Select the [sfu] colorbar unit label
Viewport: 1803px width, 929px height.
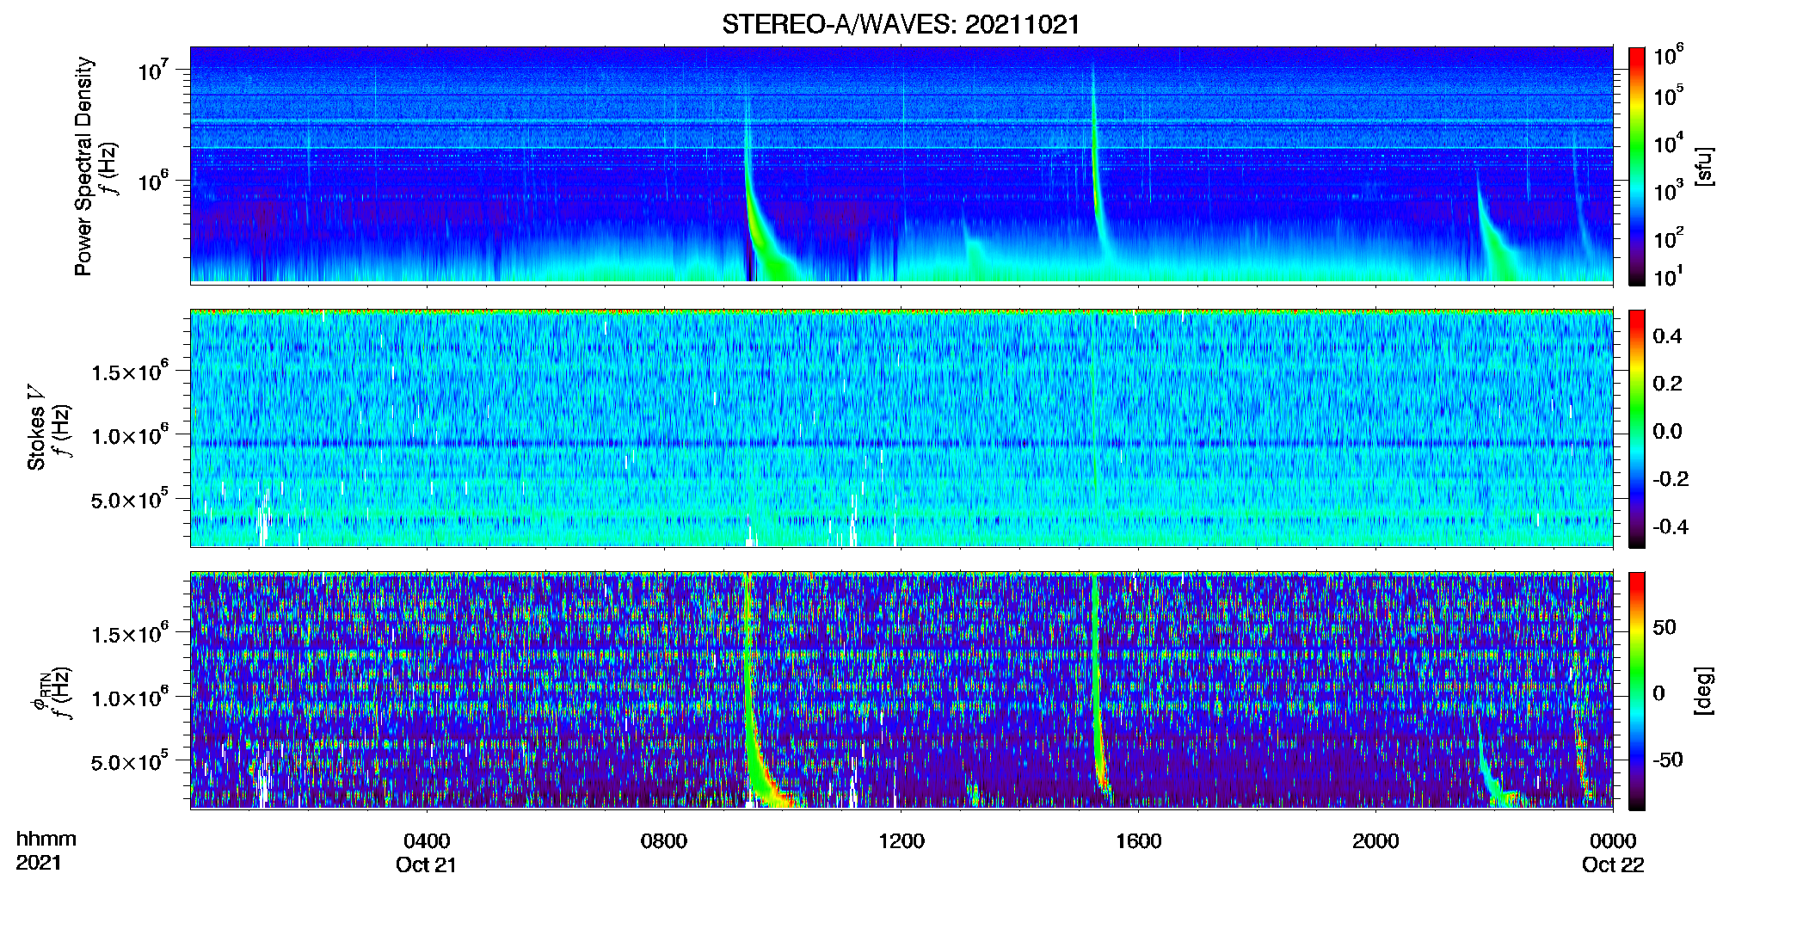pyautogui.click(x=1704, y=166)
